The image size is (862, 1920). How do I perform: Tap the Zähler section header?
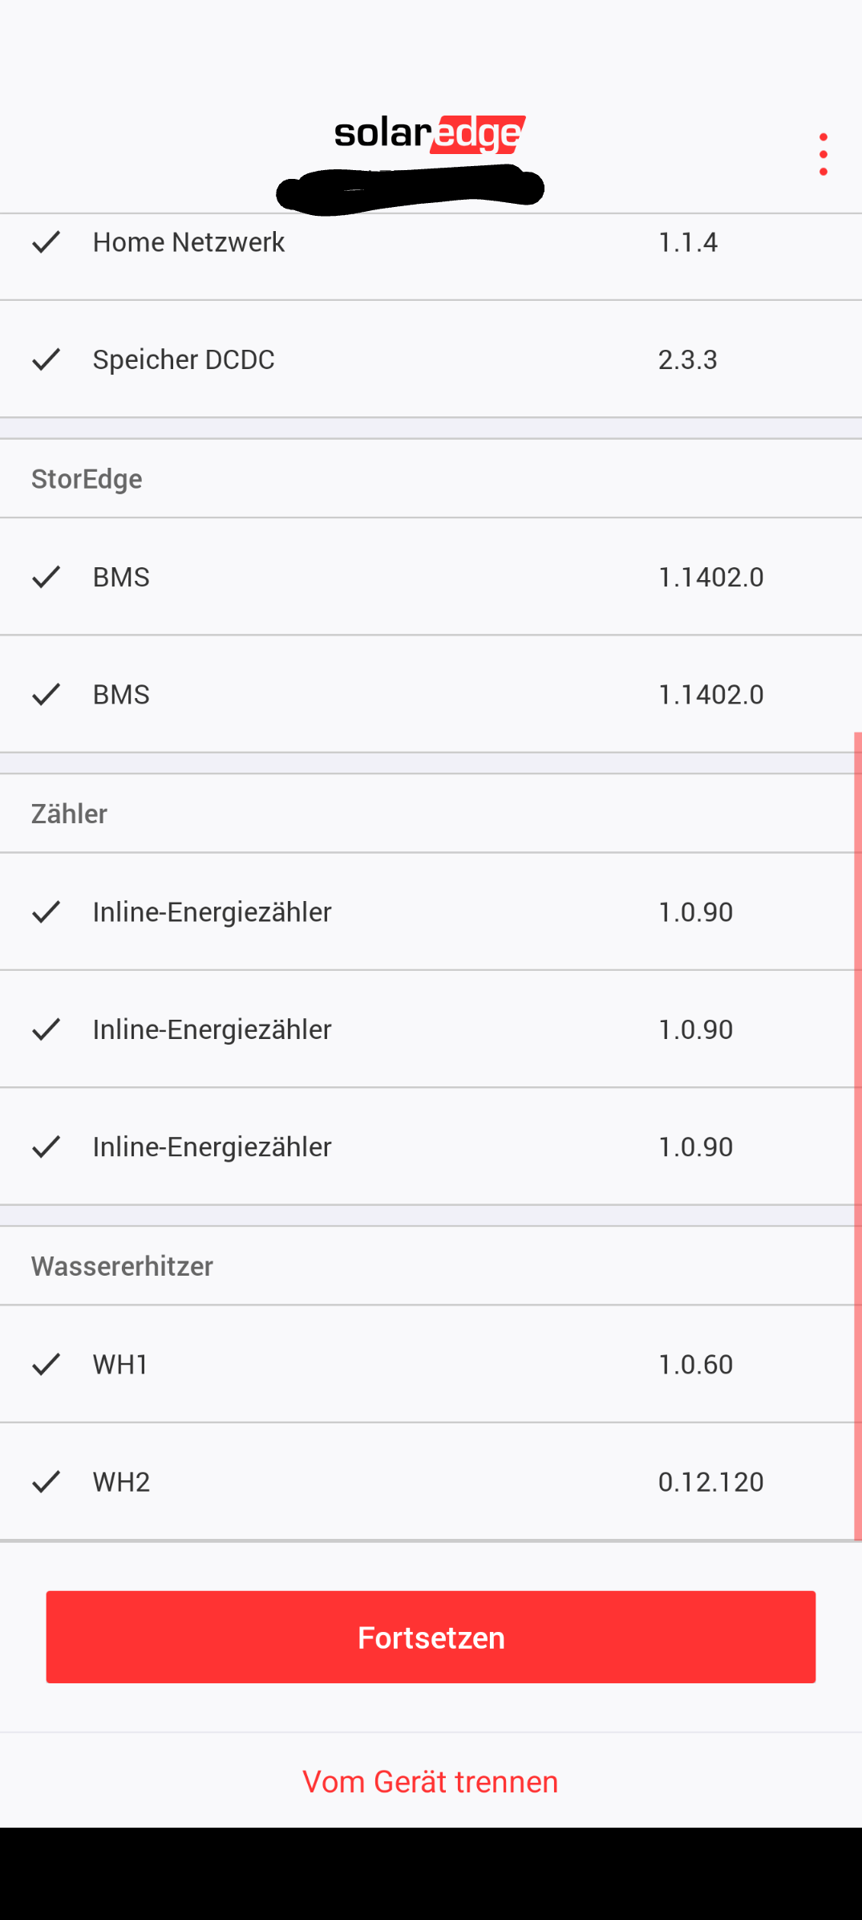click(69, 814)
